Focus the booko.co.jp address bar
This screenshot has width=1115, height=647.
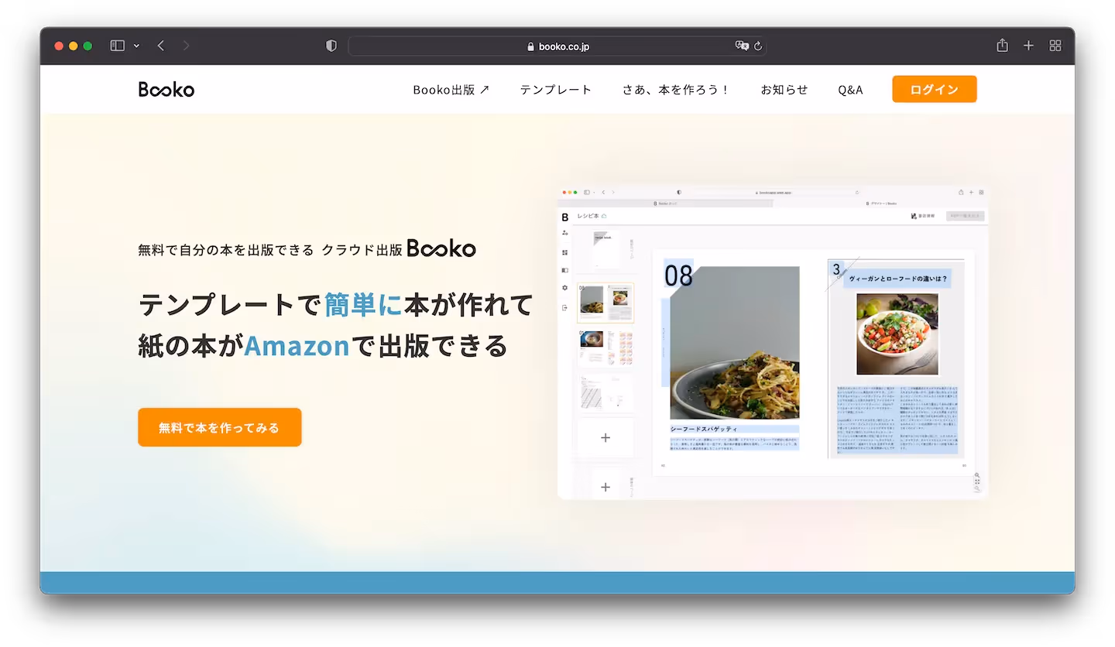[x=557, y=46]
